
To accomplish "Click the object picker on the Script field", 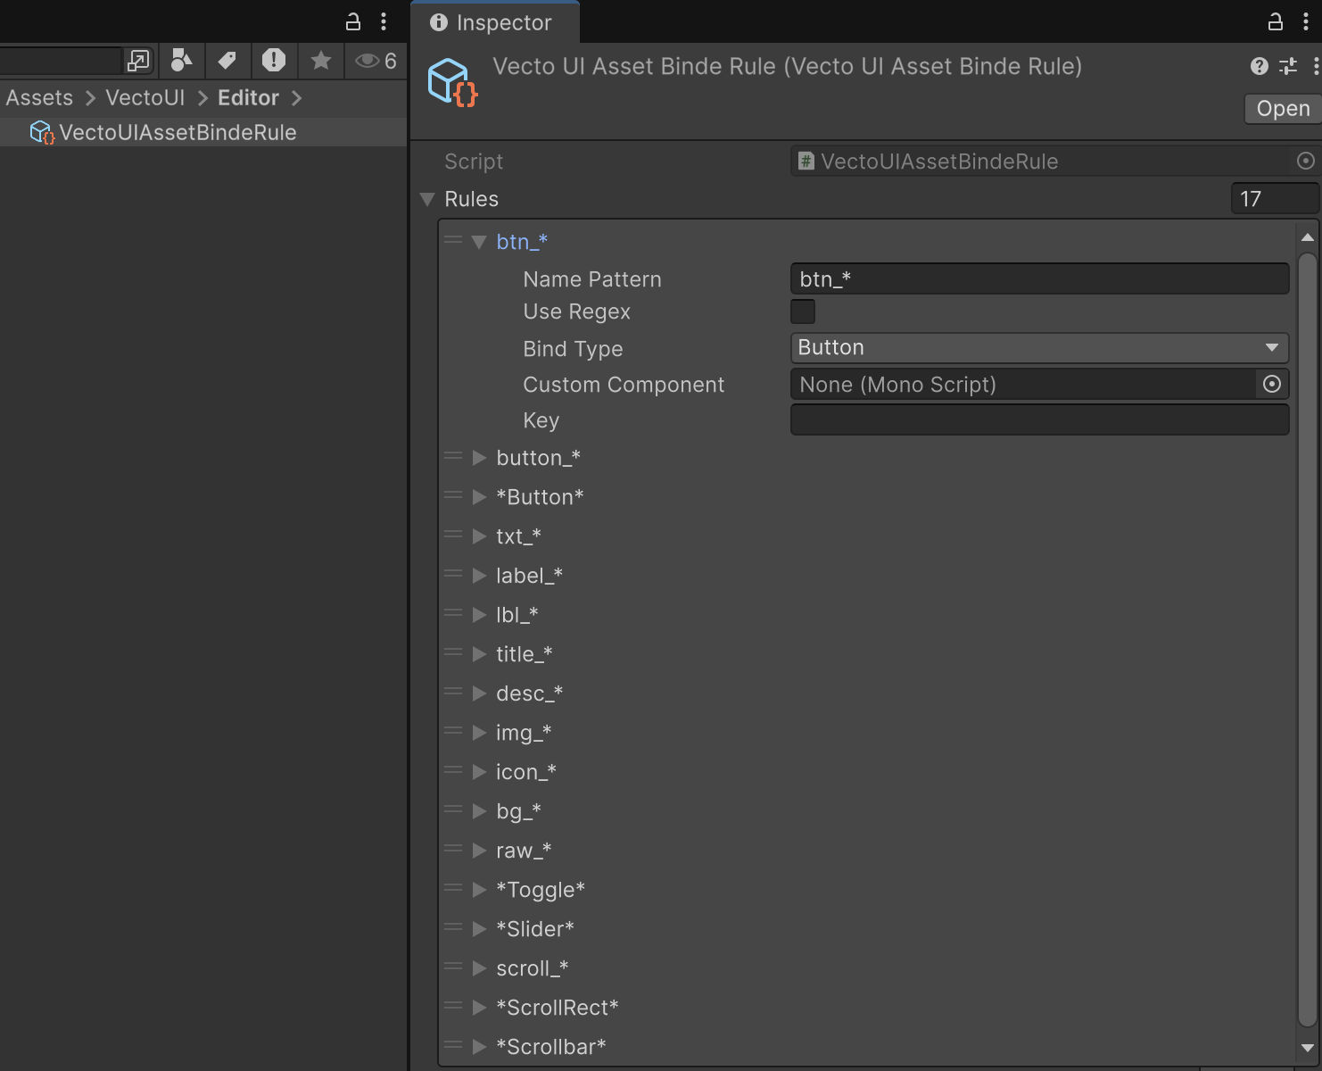I will [x=1306, y=161].
